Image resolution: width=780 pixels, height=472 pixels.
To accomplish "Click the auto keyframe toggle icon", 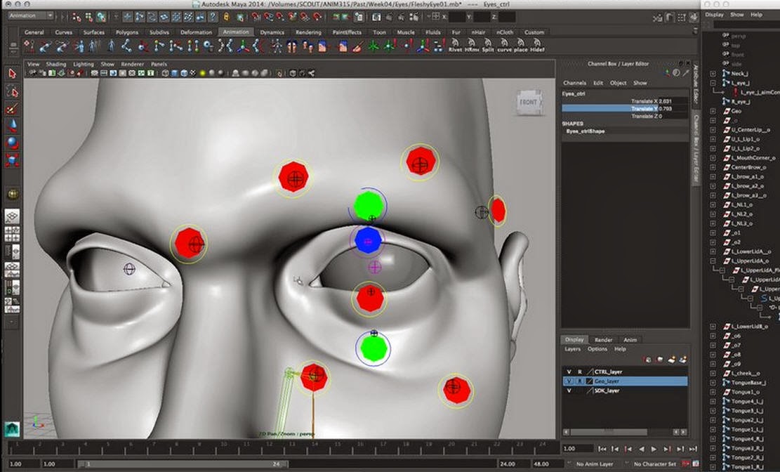I will [x=685, y=464].
